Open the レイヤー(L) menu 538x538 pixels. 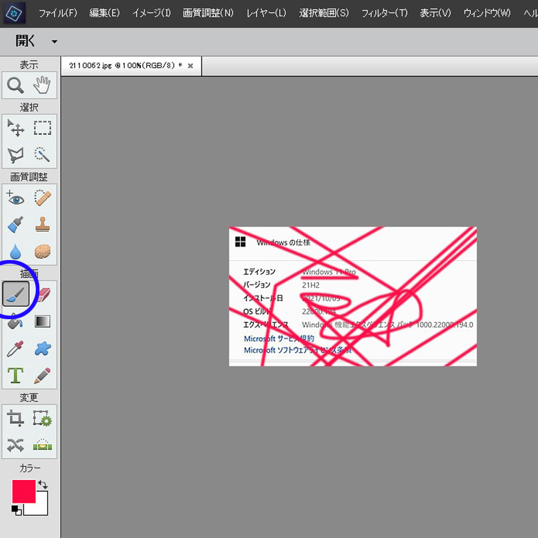(266, 13)
